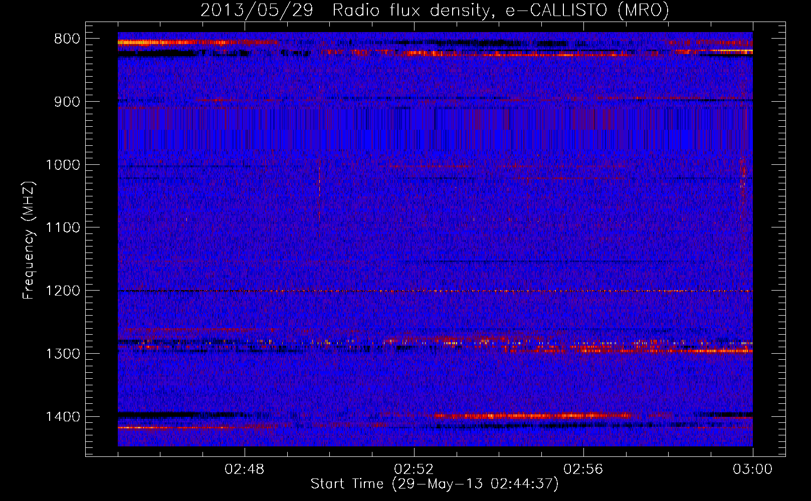Click the 1300 frequency tick label
The width and height of the screenshot is (811, 501).
[x=63, y=354]
